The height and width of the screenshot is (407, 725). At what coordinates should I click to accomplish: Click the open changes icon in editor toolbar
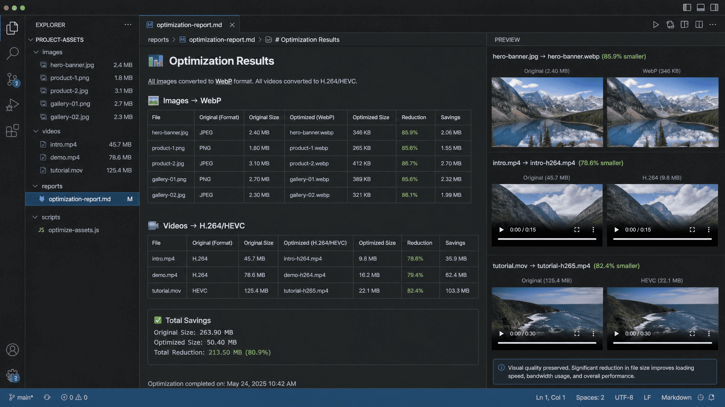pyautogui.click(x=670, y=25)
